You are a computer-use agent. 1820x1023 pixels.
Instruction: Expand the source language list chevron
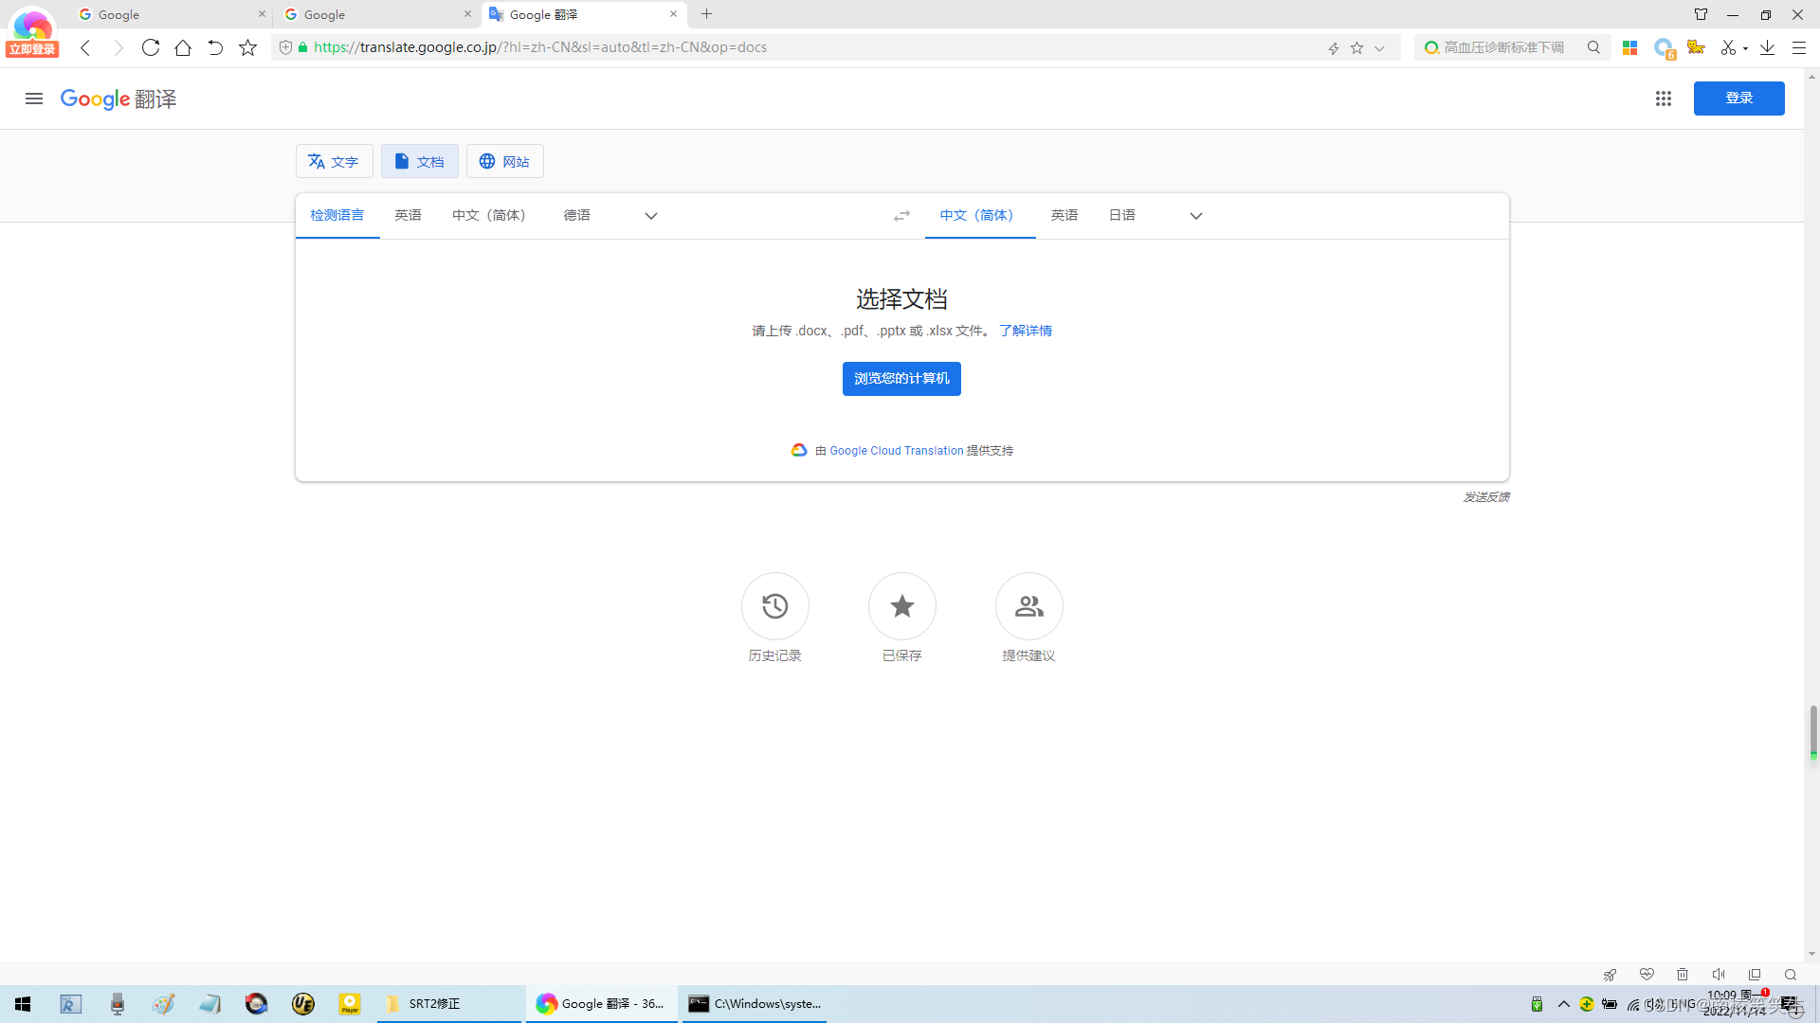coord(650,216)
